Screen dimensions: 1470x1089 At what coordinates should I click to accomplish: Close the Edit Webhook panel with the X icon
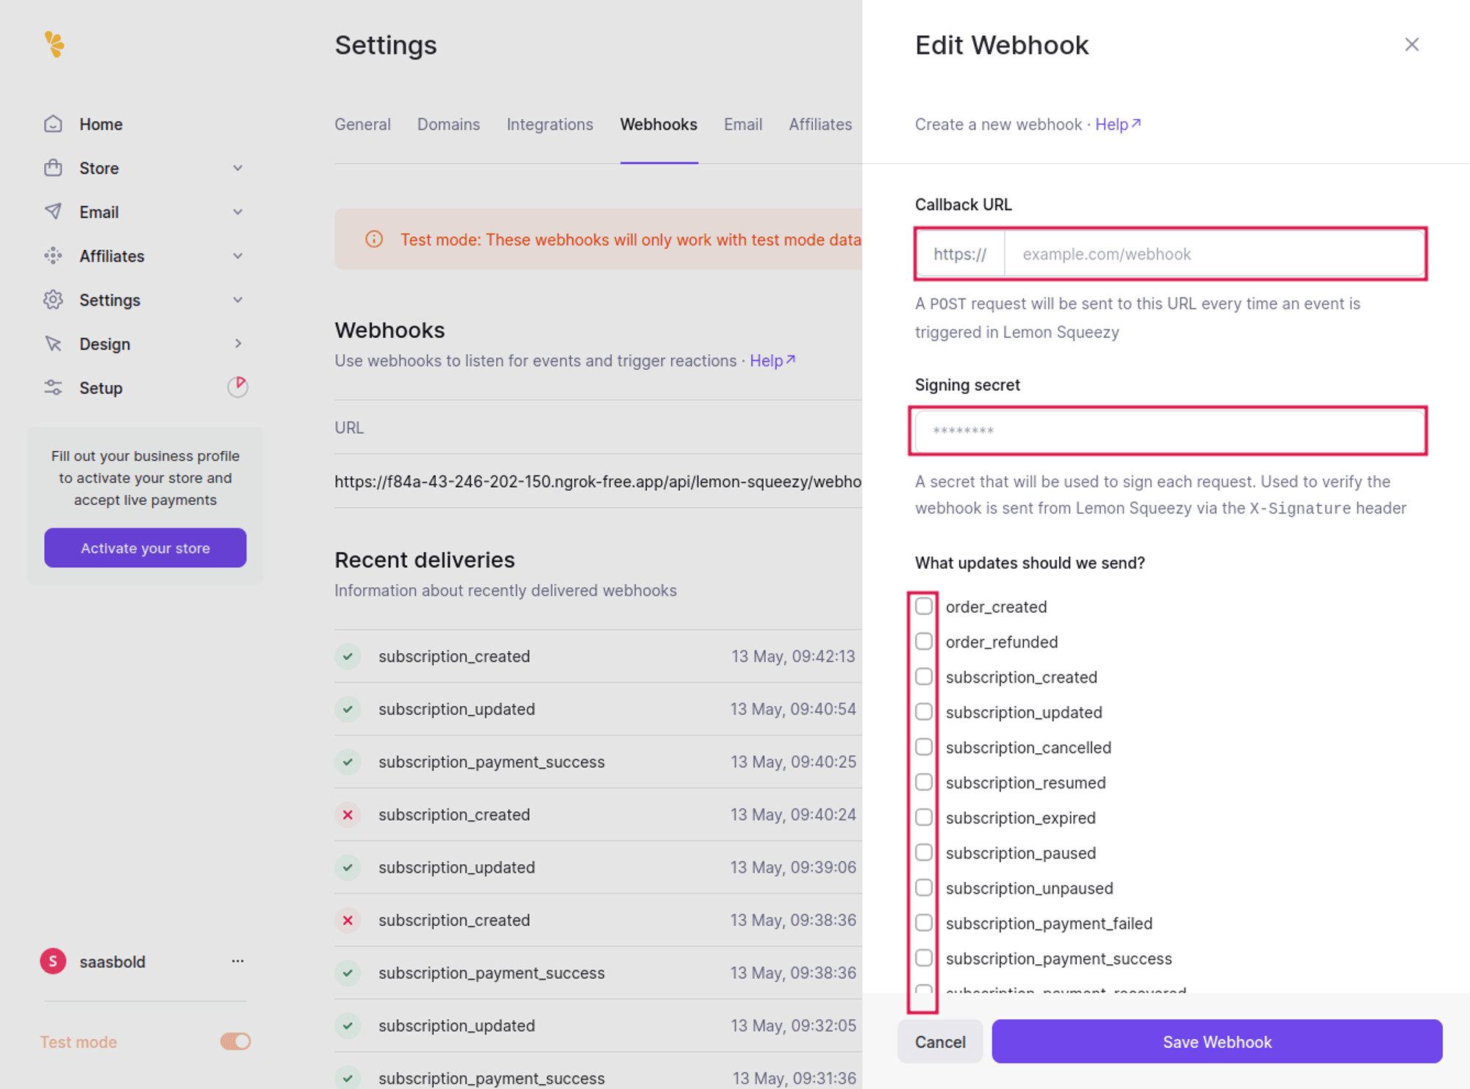point(1412,44)
